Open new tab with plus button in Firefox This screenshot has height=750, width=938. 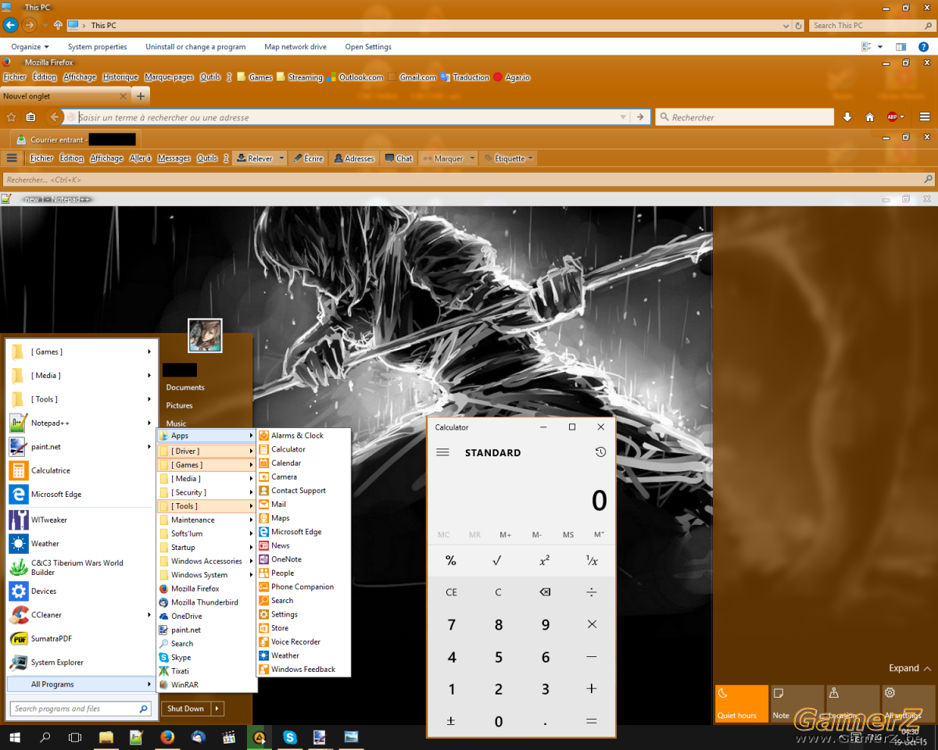tap(141, 96)
